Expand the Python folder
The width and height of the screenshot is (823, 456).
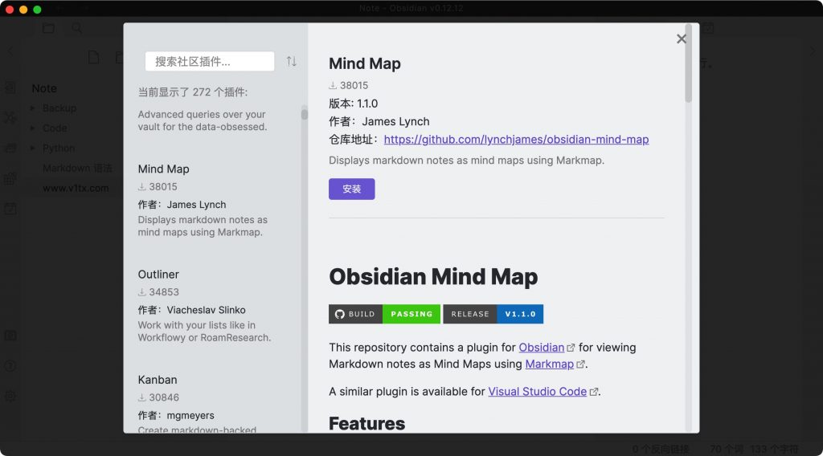point(32,148)
